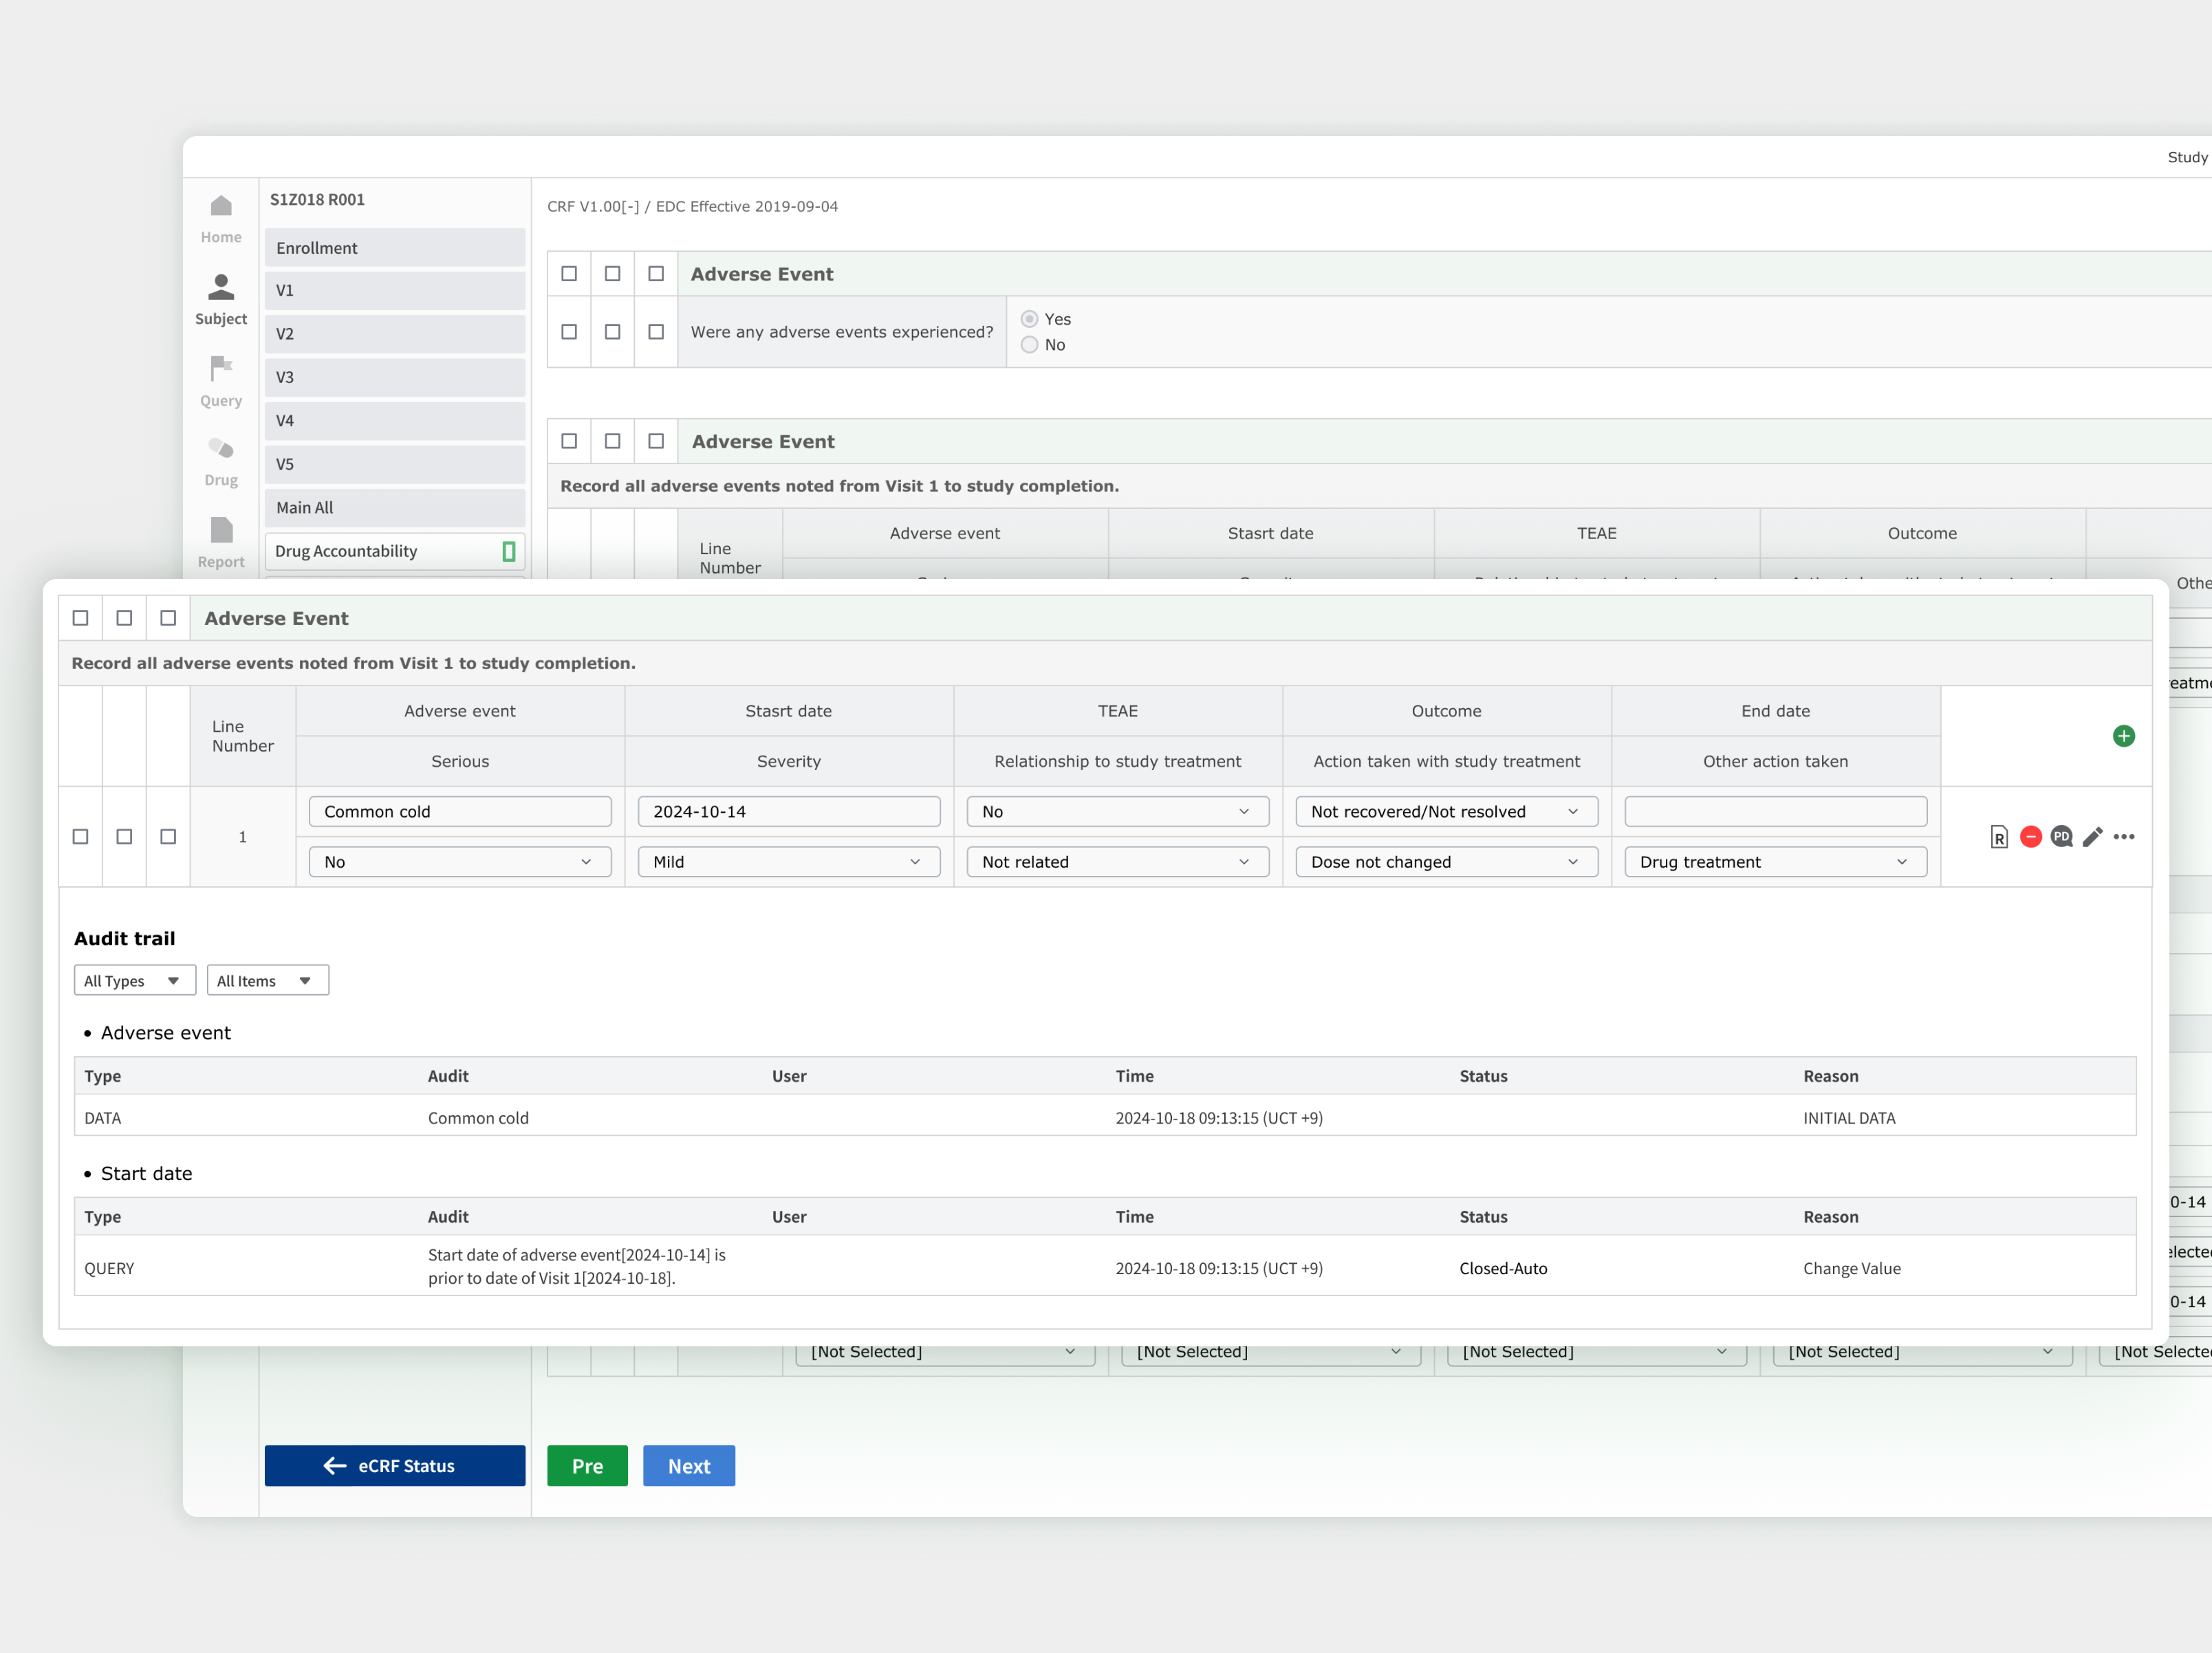Check first checkbox in line 1 row
Viewport: 2212px width, 1653px height.
click(81, 837)
